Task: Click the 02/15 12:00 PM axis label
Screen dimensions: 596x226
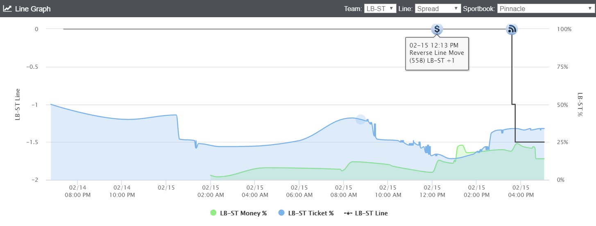Action: pyautogui.click(x=432, y=191)
